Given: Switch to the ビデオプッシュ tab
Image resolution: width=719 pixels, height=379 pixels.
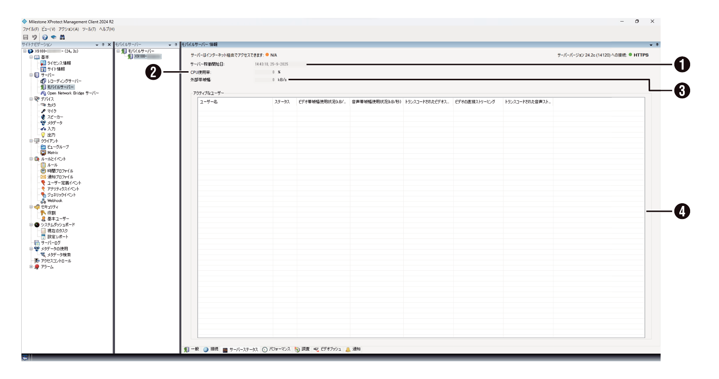Looking at the screenshot, I should tap(327, 349).
